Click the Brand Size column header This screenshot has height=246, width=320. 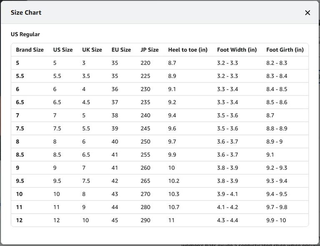(30, 50)
